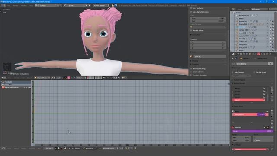Toggle leftEyeBlink shape key mute checkbox
This screenshot has height=156, width=277.
(267, 114)
